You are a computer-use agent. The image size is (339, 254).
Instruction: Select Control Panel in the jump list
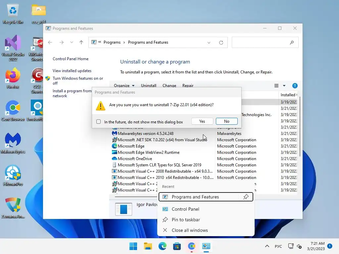coord(206,209)
